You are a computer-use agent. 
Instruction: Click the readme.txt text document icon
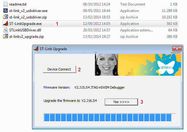click(6, 4)
